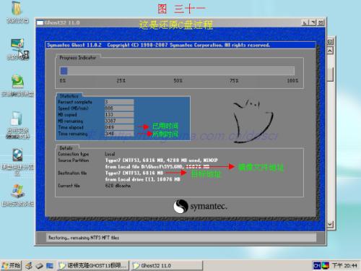Click the CH language indicator in tray

317,265
